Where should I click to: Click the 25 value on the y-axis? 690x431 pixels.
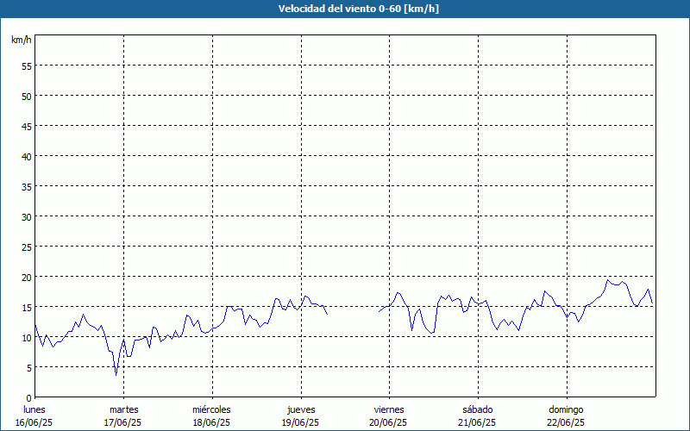[26, 247]
